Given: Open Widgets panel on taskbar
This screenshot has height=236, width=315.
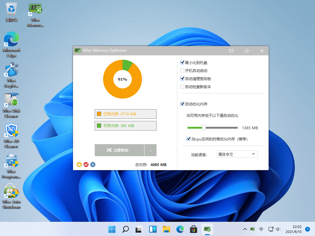Looking at the screenshot, I should [x=153, y=229].
